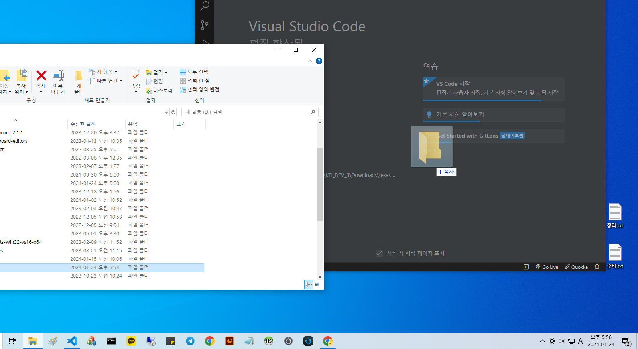
Task: Click Quokka in VS Code status bar
Action: 576,267
